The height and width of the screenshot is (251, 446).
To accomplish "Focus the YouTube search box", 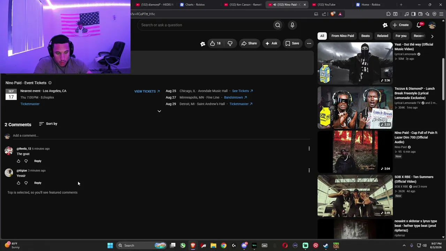I will coord(206,25).
